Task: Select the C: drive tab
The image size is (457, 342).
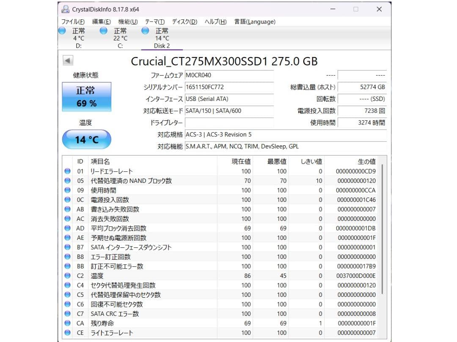Action: point(120,38)
